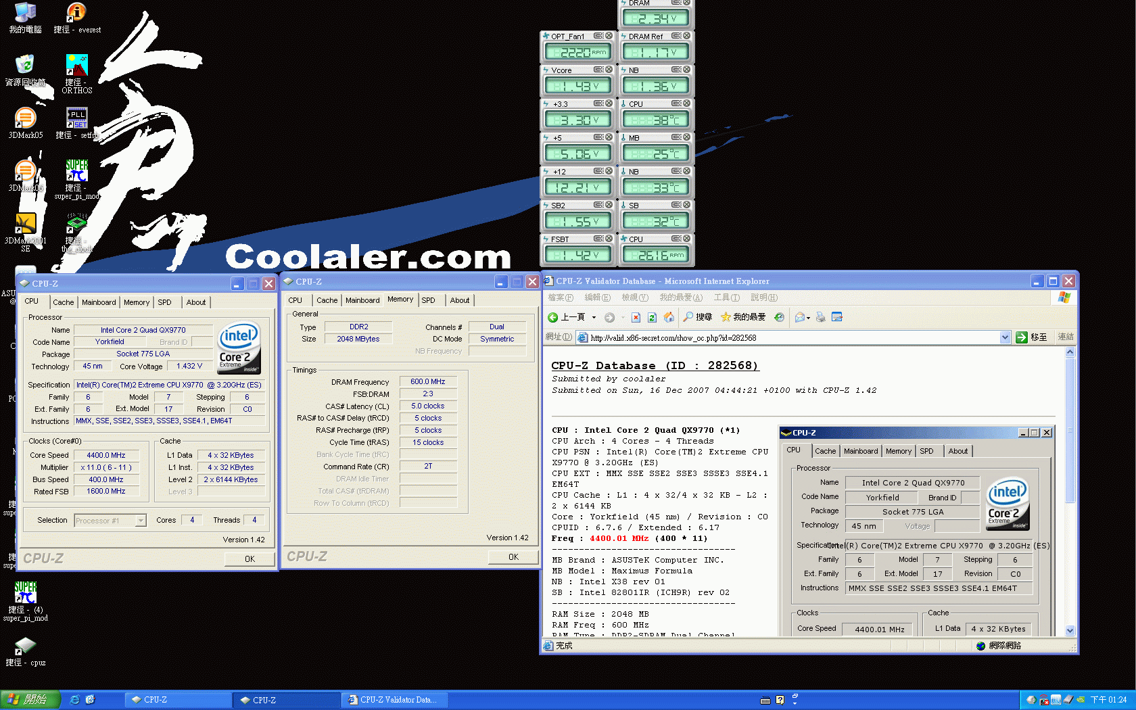Select the cpuz shortcut on the desktop

tap(26, 652)
